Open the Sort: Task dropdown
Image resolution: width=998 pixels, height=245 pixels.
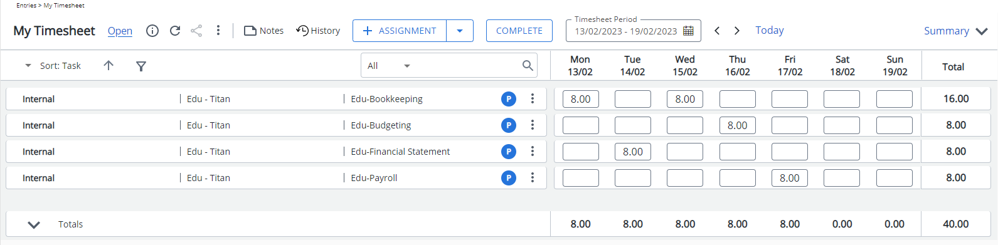(x=53, y=66)
